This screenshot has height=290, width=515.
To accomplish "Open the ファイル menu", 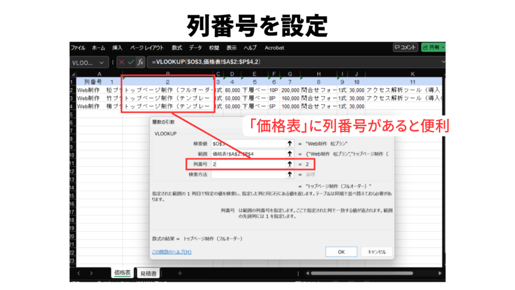I will coord(78,48).
